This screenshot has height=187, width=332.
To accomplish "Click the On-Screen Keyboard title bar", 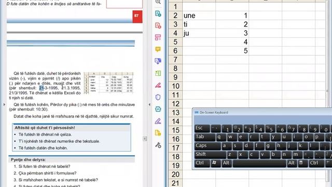I will (262, 112).
